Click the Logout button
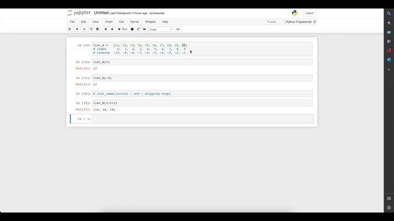 (309, 13)
